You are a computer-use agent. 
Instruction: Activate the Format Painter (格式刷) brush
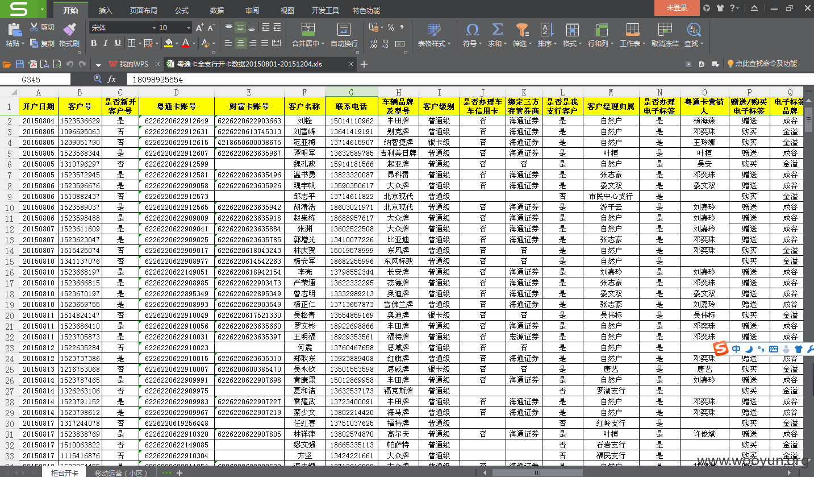69,35
